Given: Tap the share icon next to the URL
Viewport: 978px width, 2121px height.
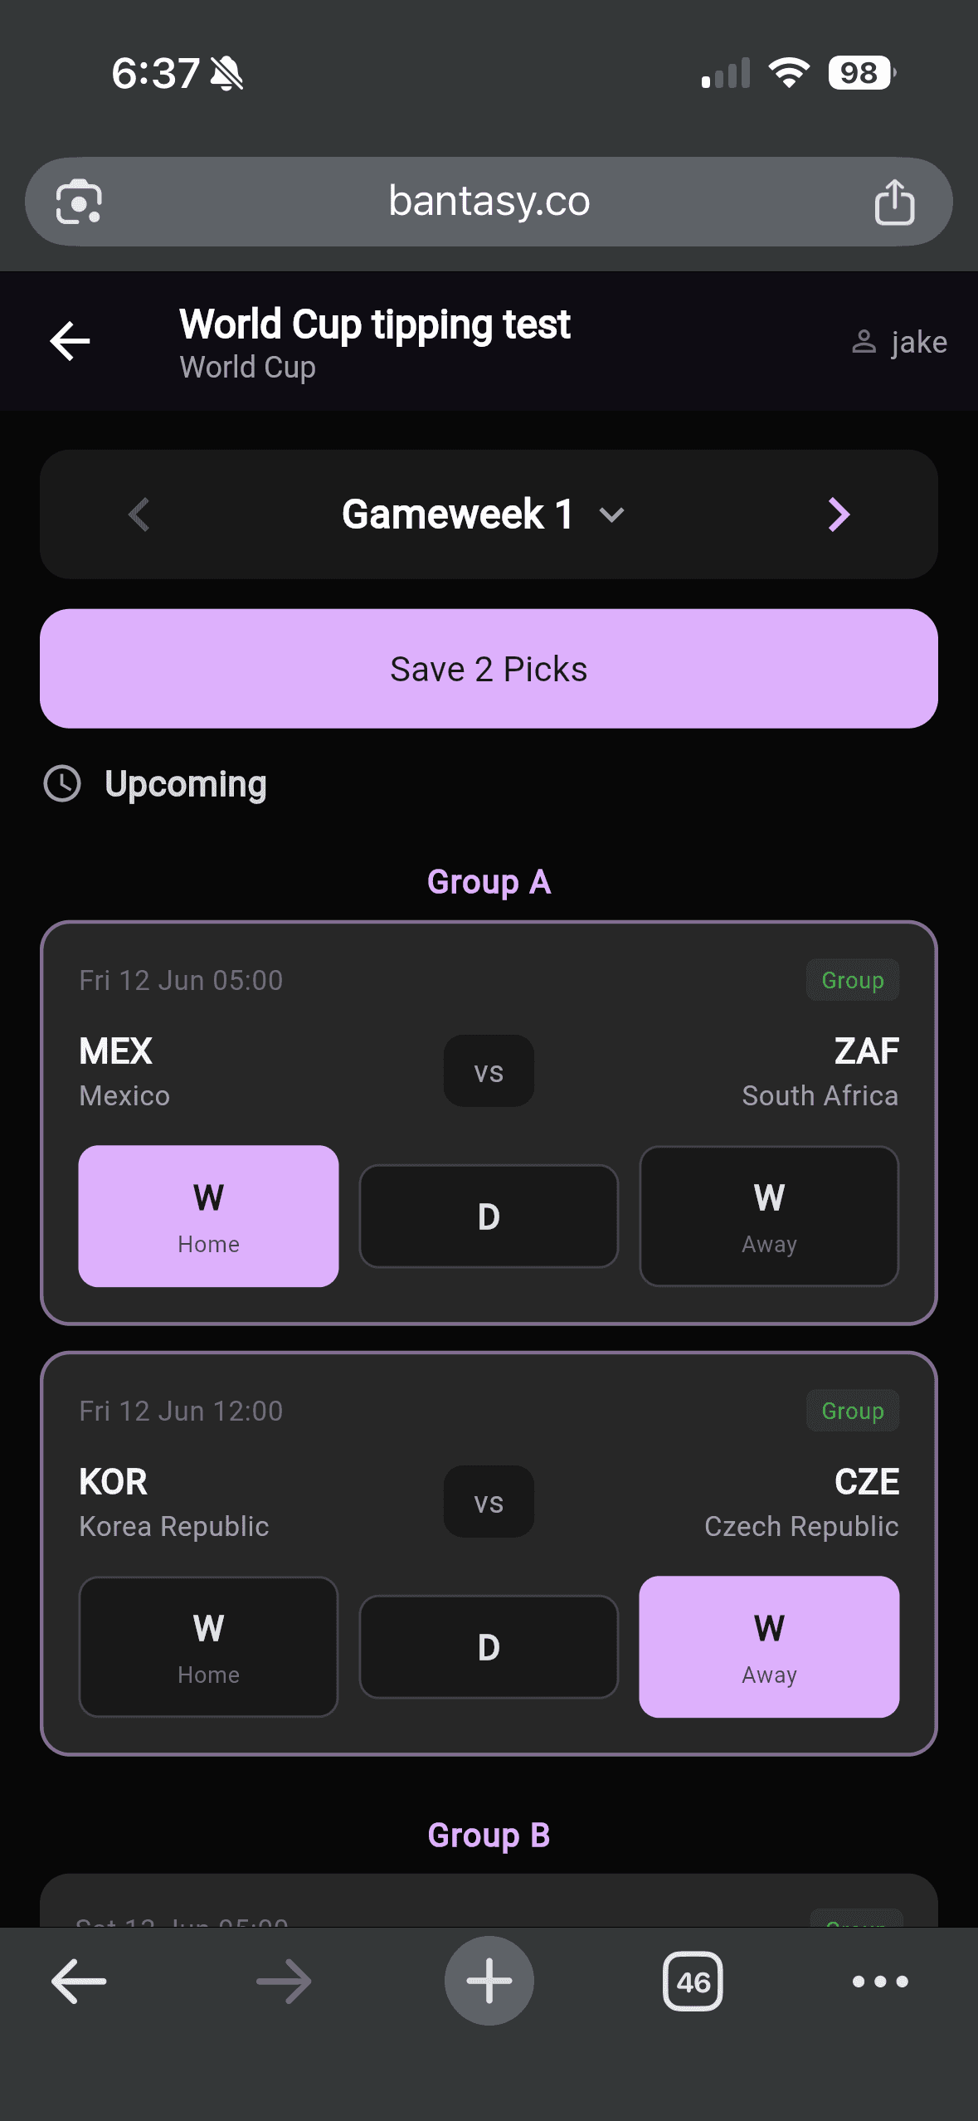Looking at the screenshot, I should [894, 201].
